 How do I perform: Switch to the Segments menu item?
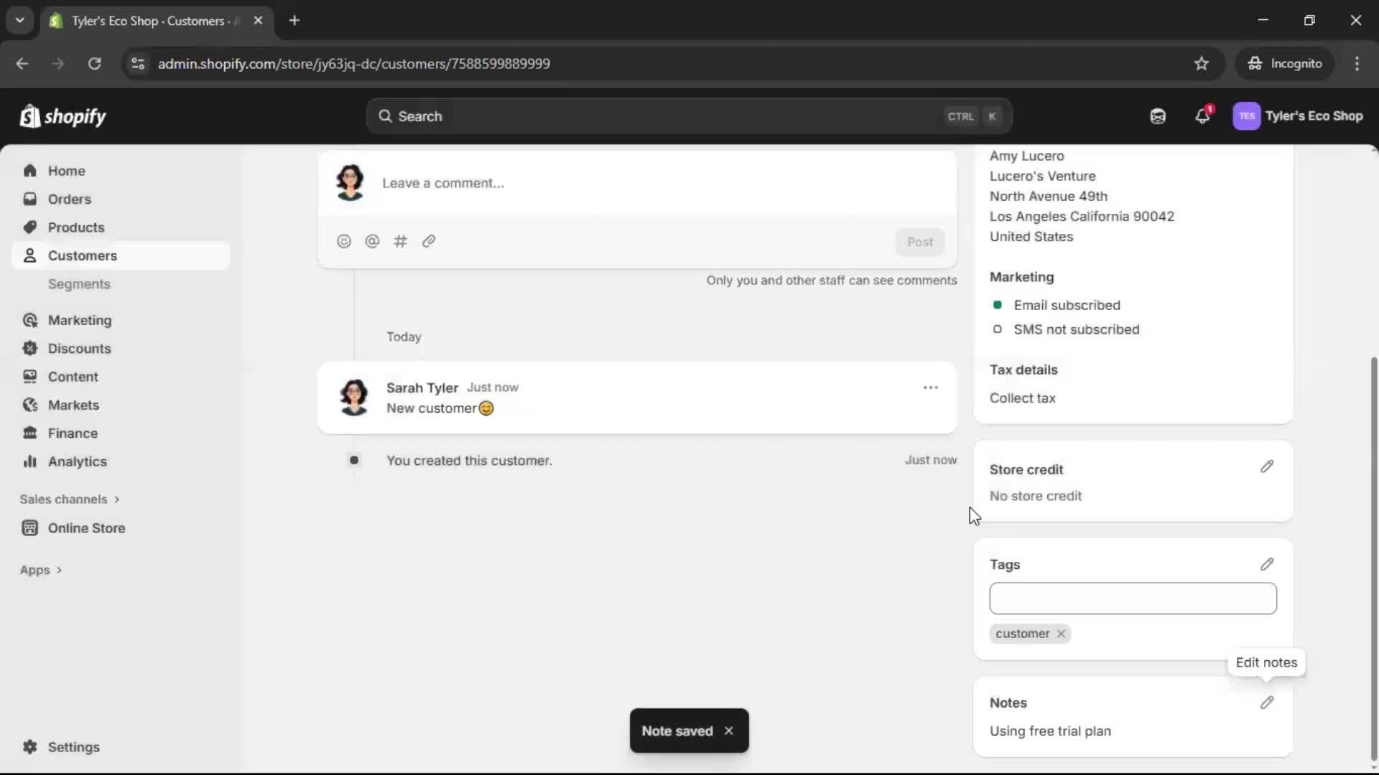(80, 284)
